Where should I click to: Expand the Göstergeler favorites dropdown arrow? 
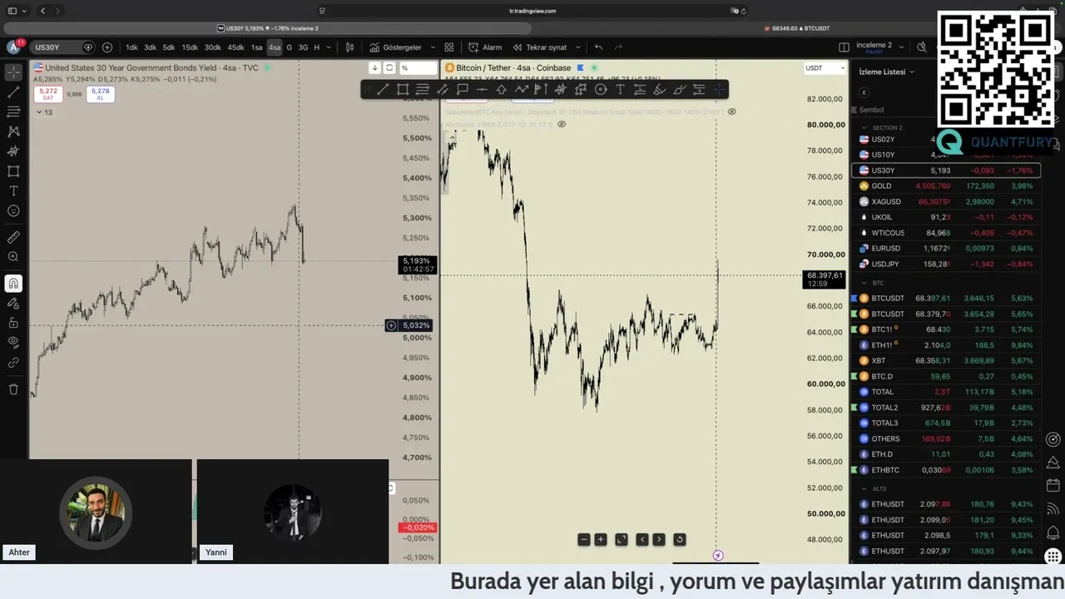(431, 47)
